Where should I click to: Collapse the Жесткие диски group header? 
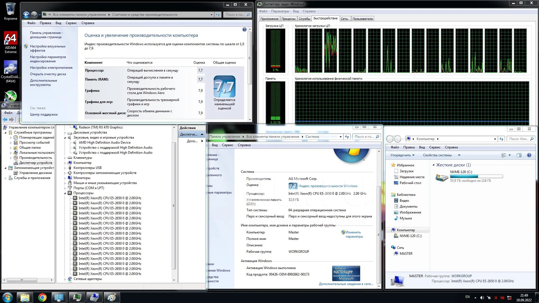(x=433, y=165)
